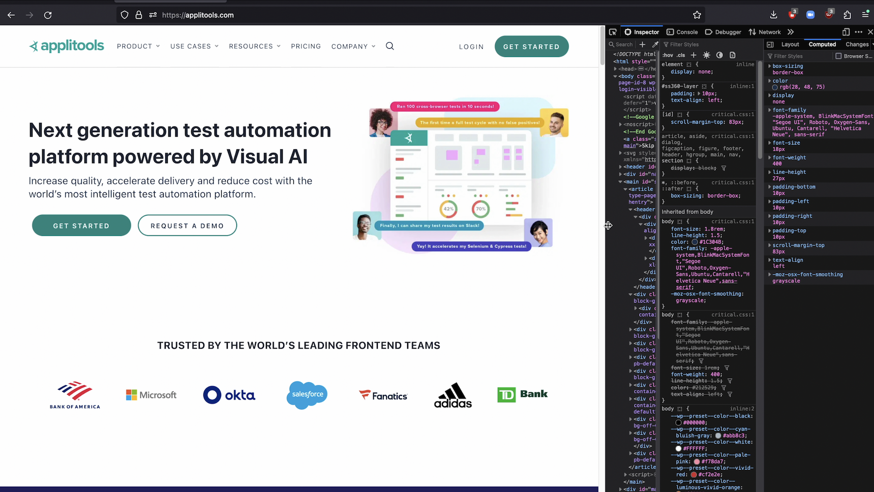Screen dimensions: 874x492
Task: Click the browser back arrow
Action: (x=11, y=15)
